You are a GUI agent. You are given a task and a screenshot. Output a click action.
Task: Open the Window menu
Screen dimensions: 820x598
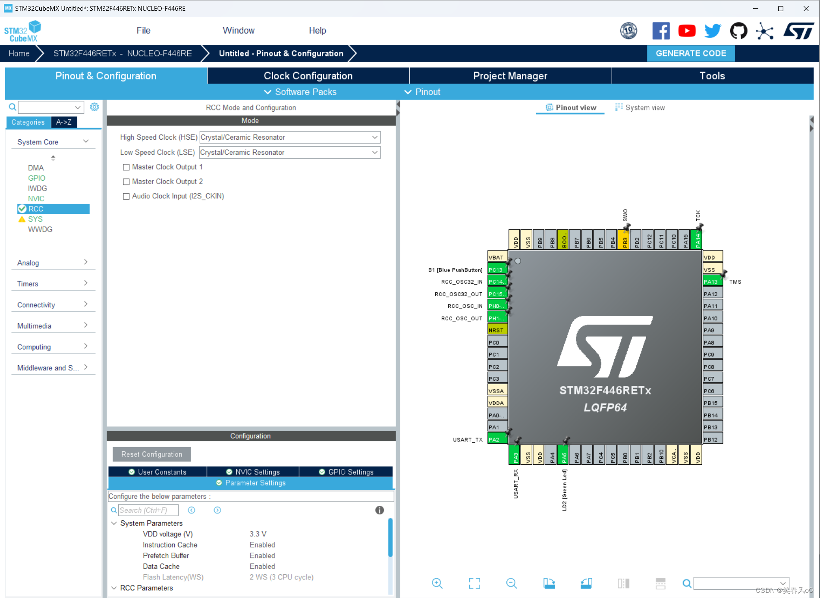239,31
